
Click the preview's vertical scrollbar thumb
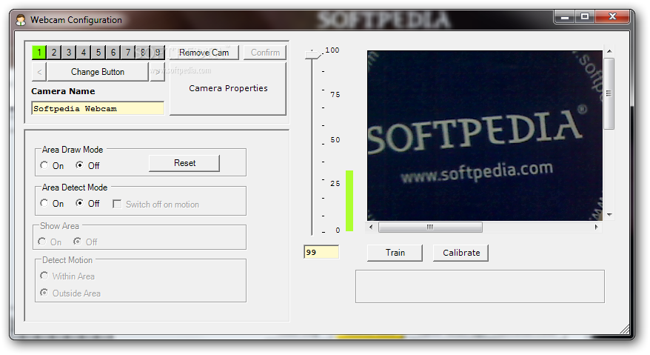click(609, 93)
